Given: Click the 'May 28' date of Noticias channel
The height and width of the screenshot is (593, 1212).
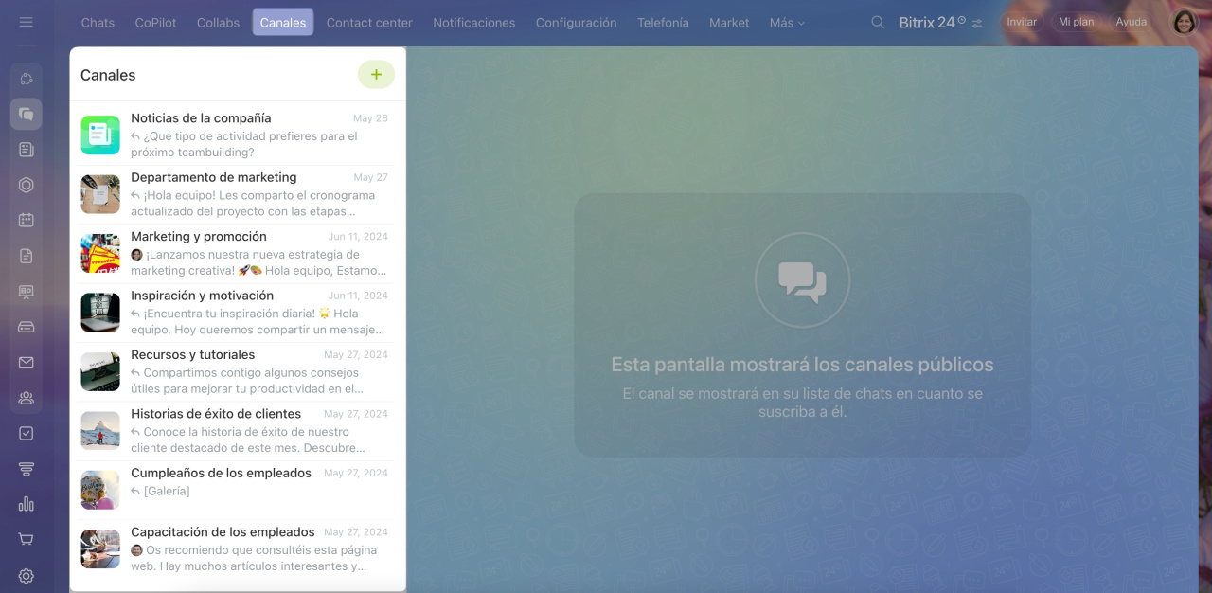Looking at the screenshot, I should pyautogui.click(x=370, y=118).
